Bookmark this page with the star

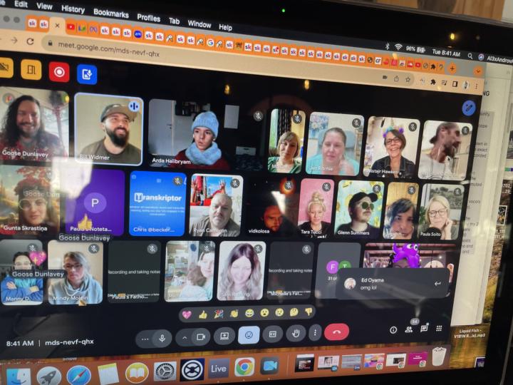point(408,79)
